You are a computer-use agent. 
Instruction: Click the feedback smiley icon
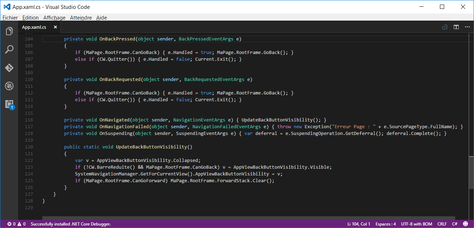point(465,224)
